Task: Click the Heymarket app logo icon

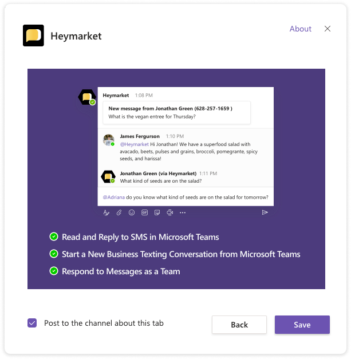Action: pyautogui.click(x=33, y=35)
